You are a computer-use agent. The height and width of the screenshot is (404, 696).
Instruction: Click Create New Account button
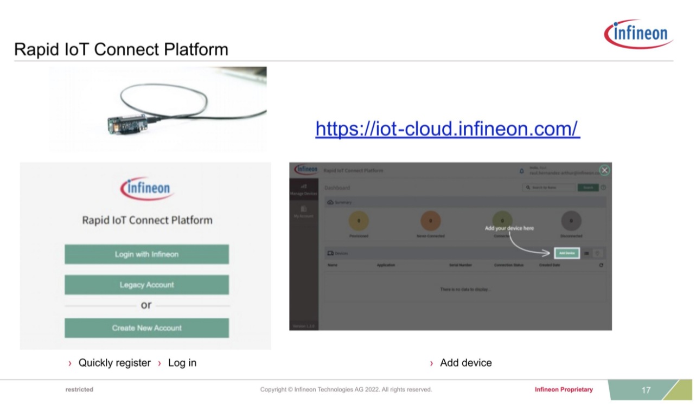146,328
